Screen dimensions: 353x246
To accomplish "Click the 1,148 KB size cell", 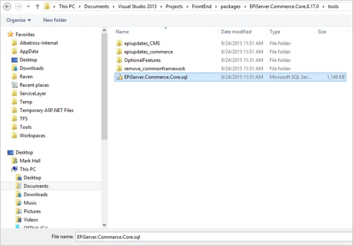I will 335,77.
